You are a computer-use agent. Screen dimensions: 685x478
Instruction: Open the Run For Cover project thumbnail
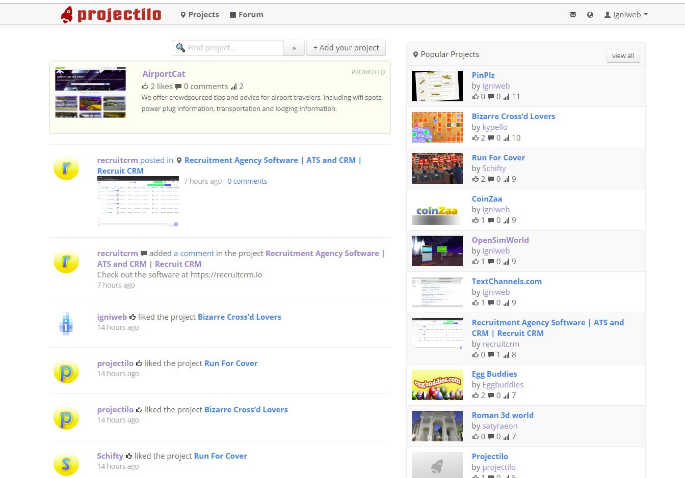click(437, 168)
